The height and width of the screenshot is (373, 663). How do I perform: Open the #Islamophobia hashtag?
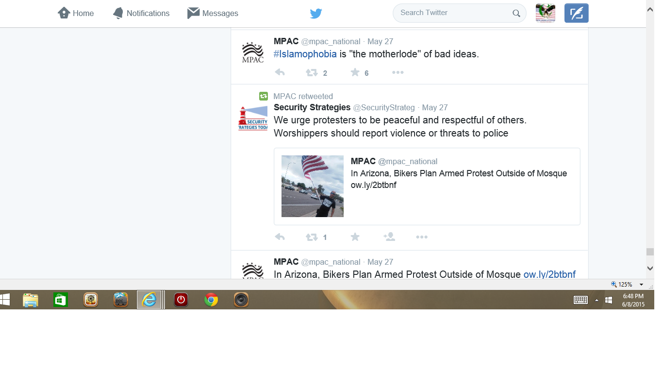click(305, 54)
